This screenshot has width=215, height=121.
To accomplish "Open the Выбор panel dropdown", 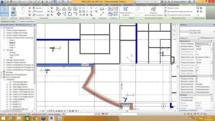I will (x=4, y=18).
